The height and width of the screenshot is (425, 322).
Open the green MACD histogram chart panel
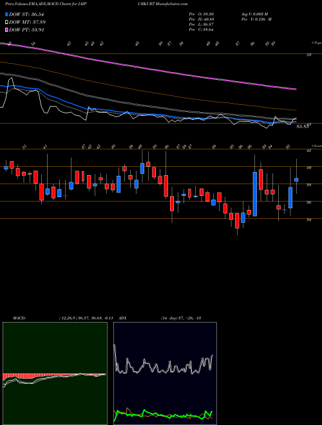(x=55, y=373)
